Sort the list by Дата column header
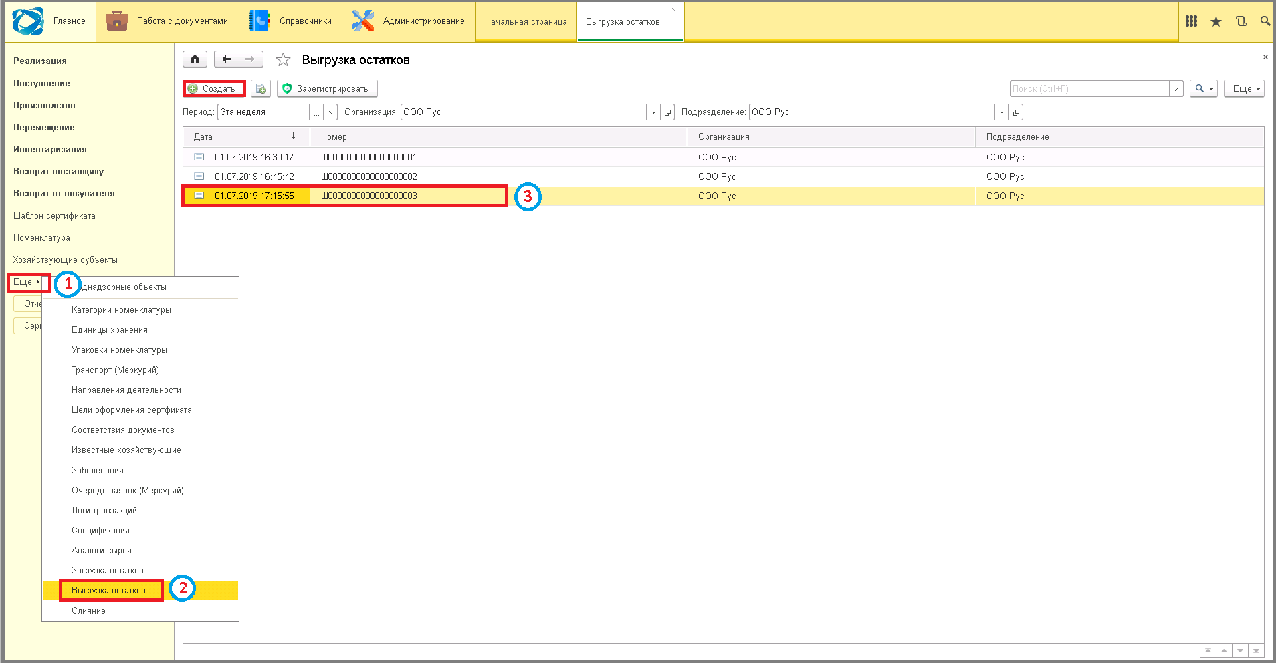Image resolution: width=1276 pixels, height=663 pixels. click(x=246, y=136)
